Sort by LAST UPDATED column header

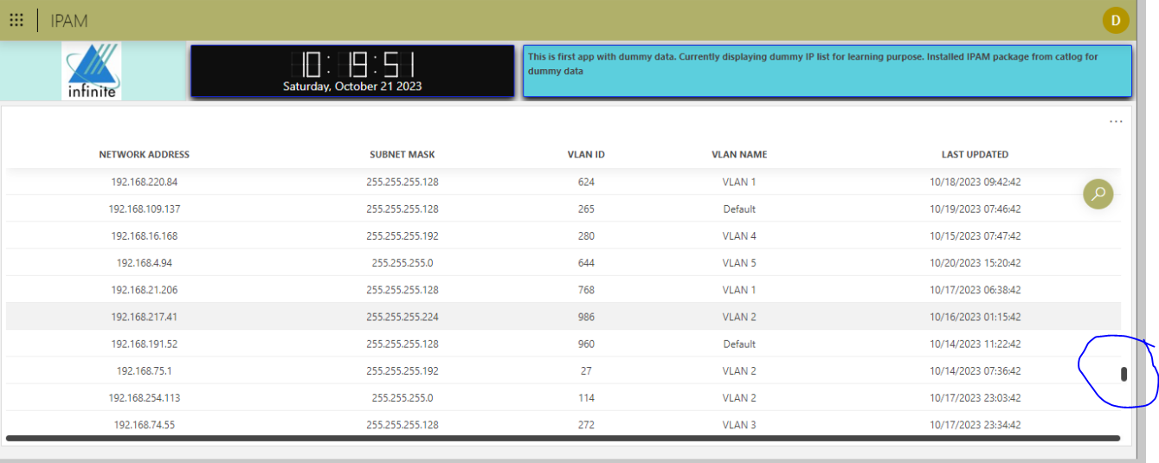coord(975,155)
